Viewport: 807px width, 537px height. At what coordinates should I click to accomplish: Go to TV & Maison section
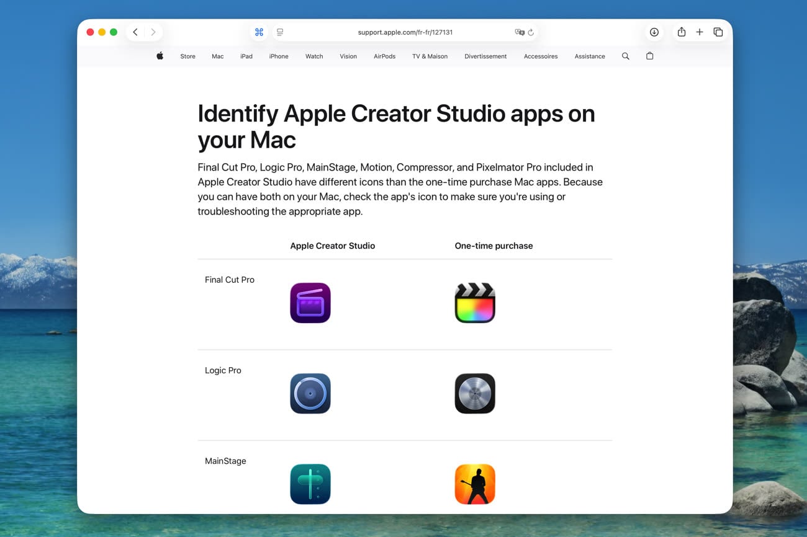(x=430, y=56)
